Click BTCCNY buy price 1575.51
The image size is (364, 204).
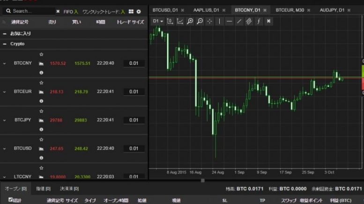[x=82, y=63]
